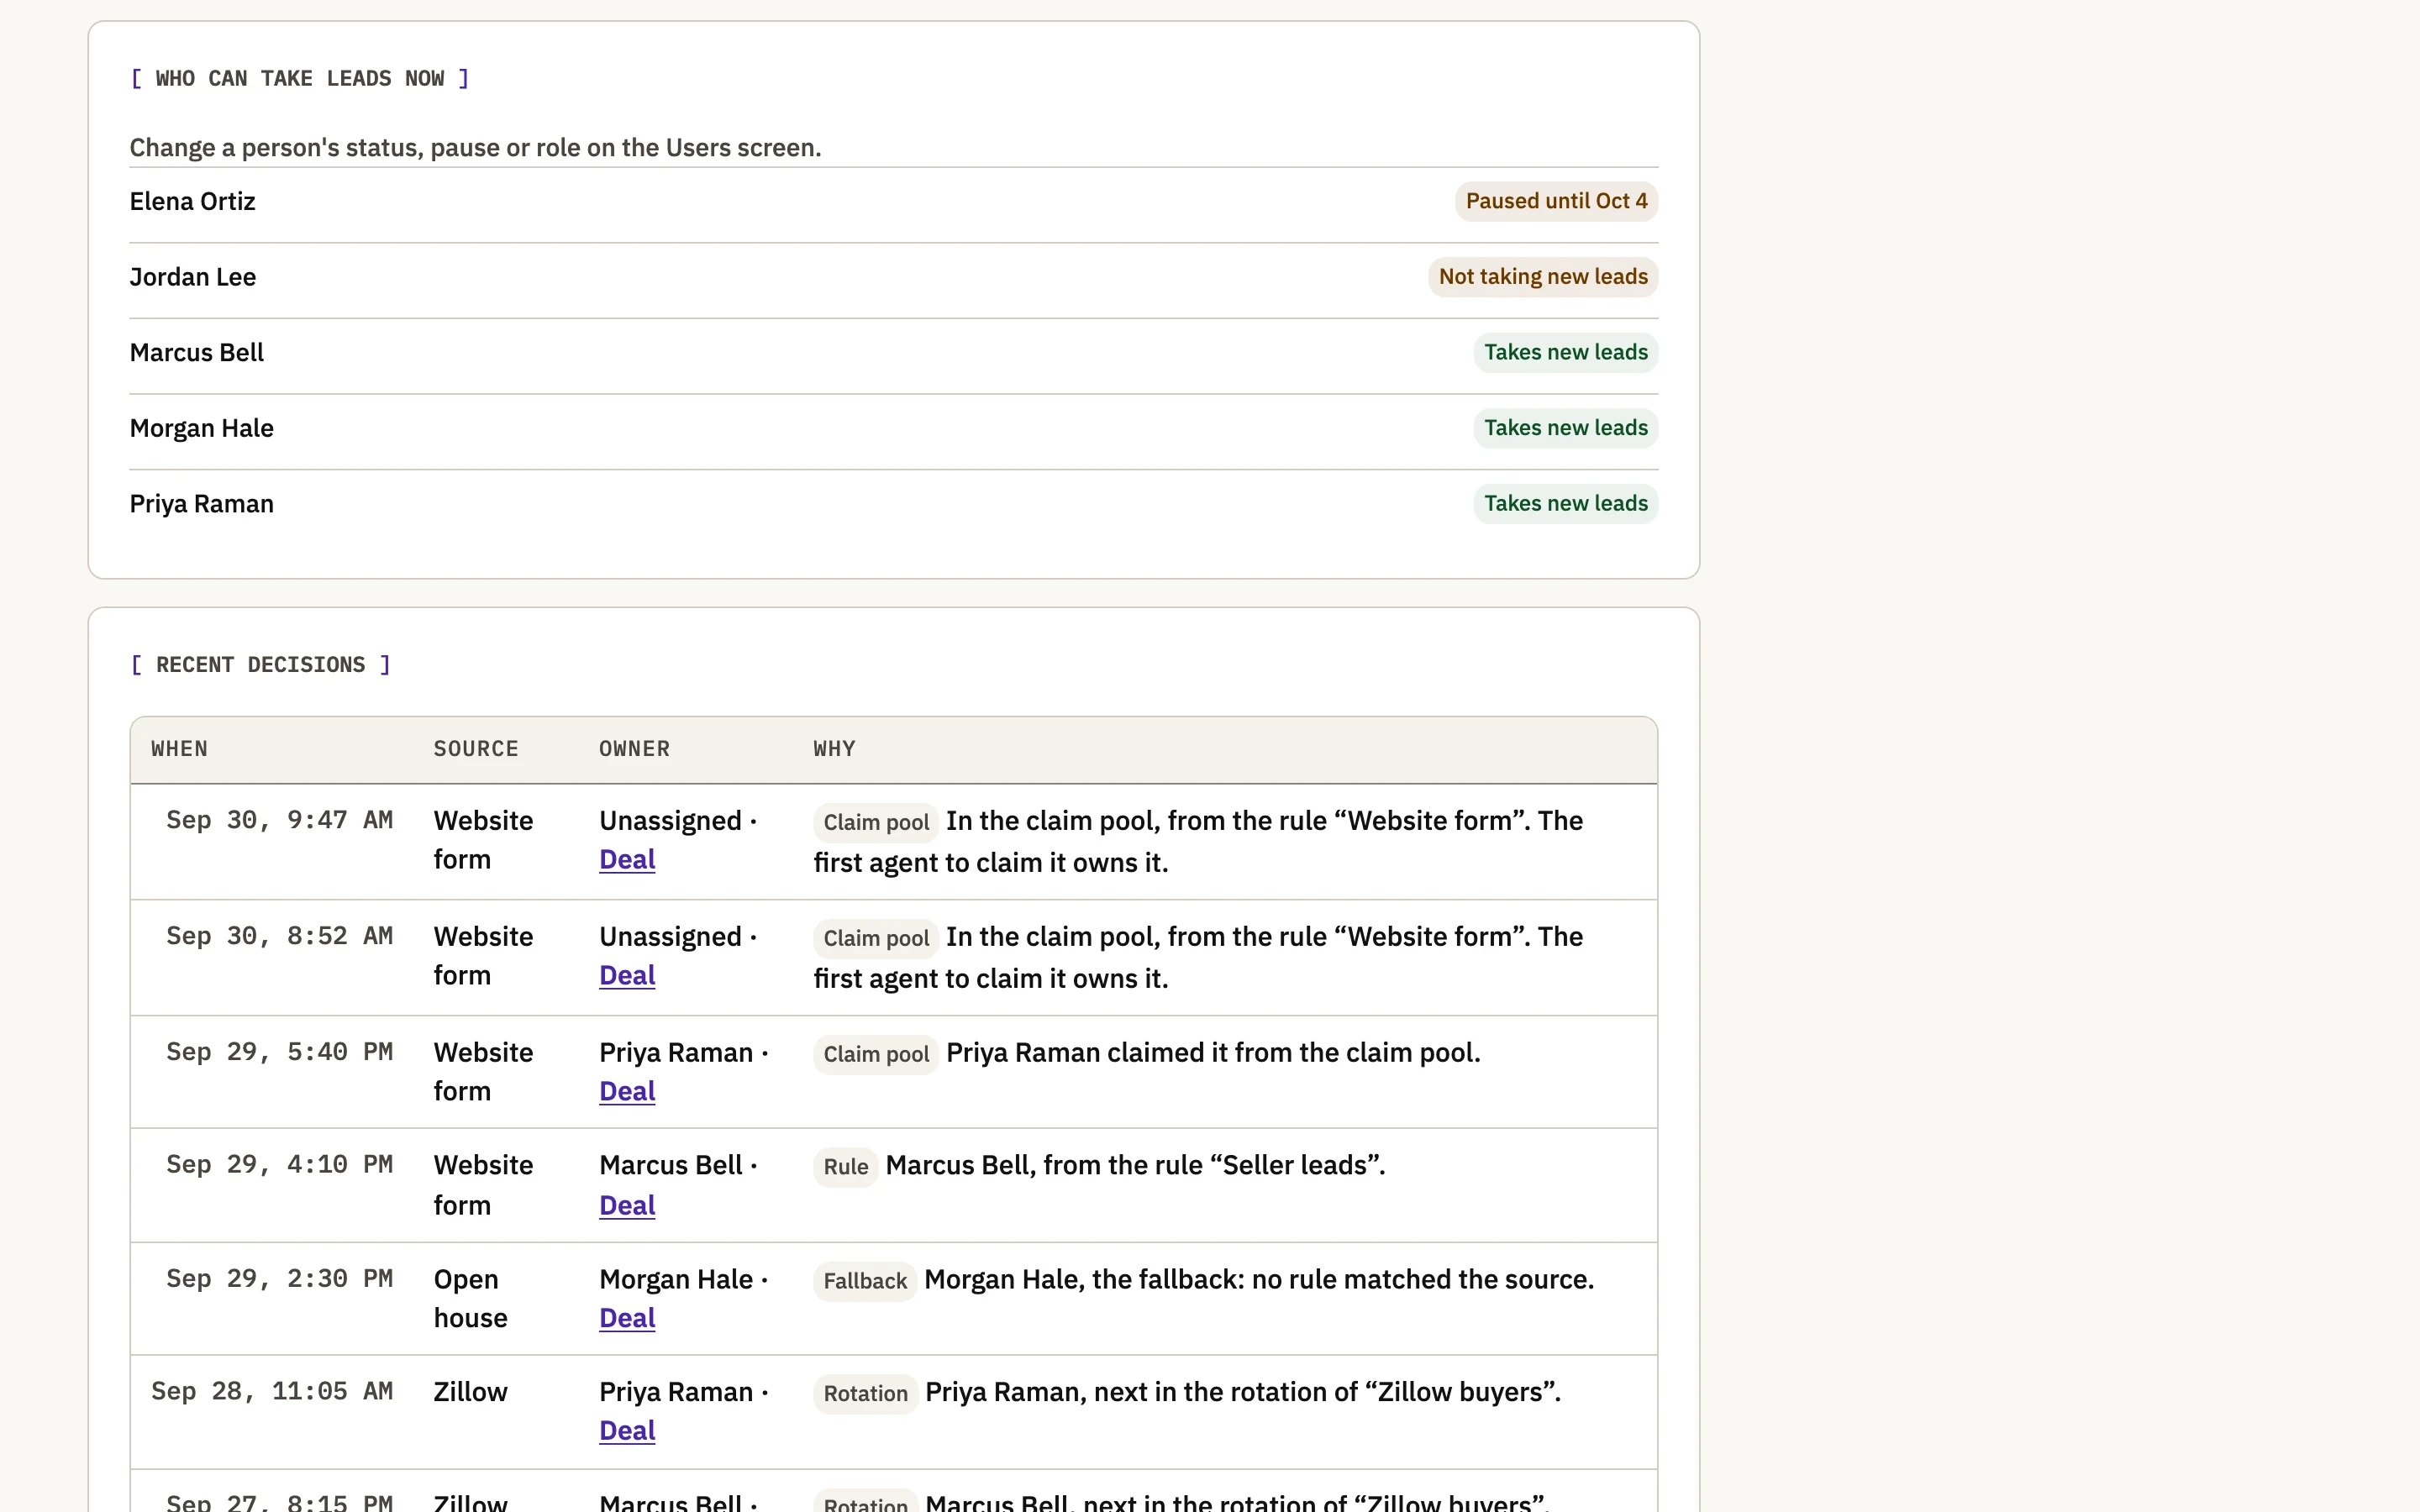Click the "Sep 30, 9:47 AM" timestamp
The height and width of the screenshot is (1512, 2420).
279,821
